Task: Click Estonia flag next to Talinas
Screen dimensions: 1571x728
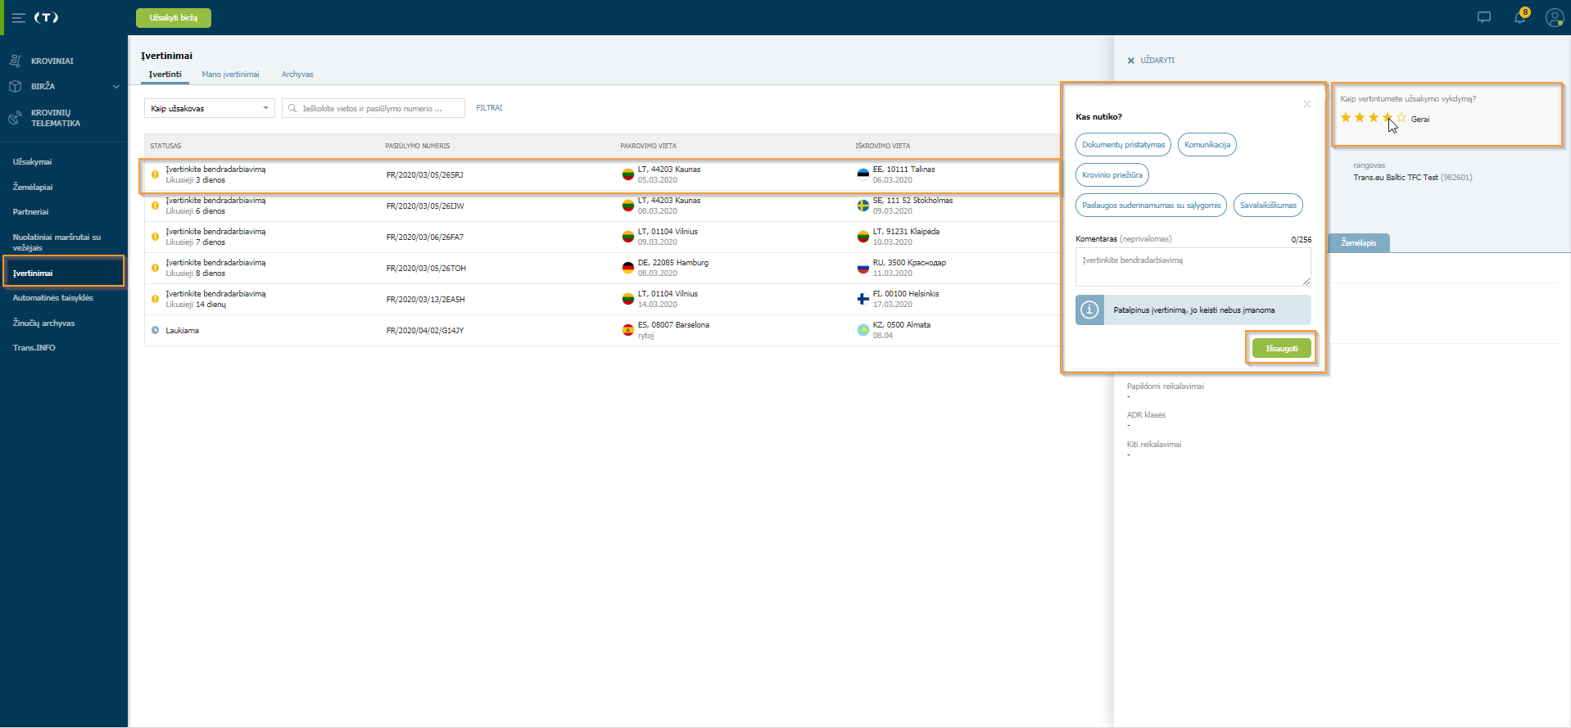Action: 862,174
